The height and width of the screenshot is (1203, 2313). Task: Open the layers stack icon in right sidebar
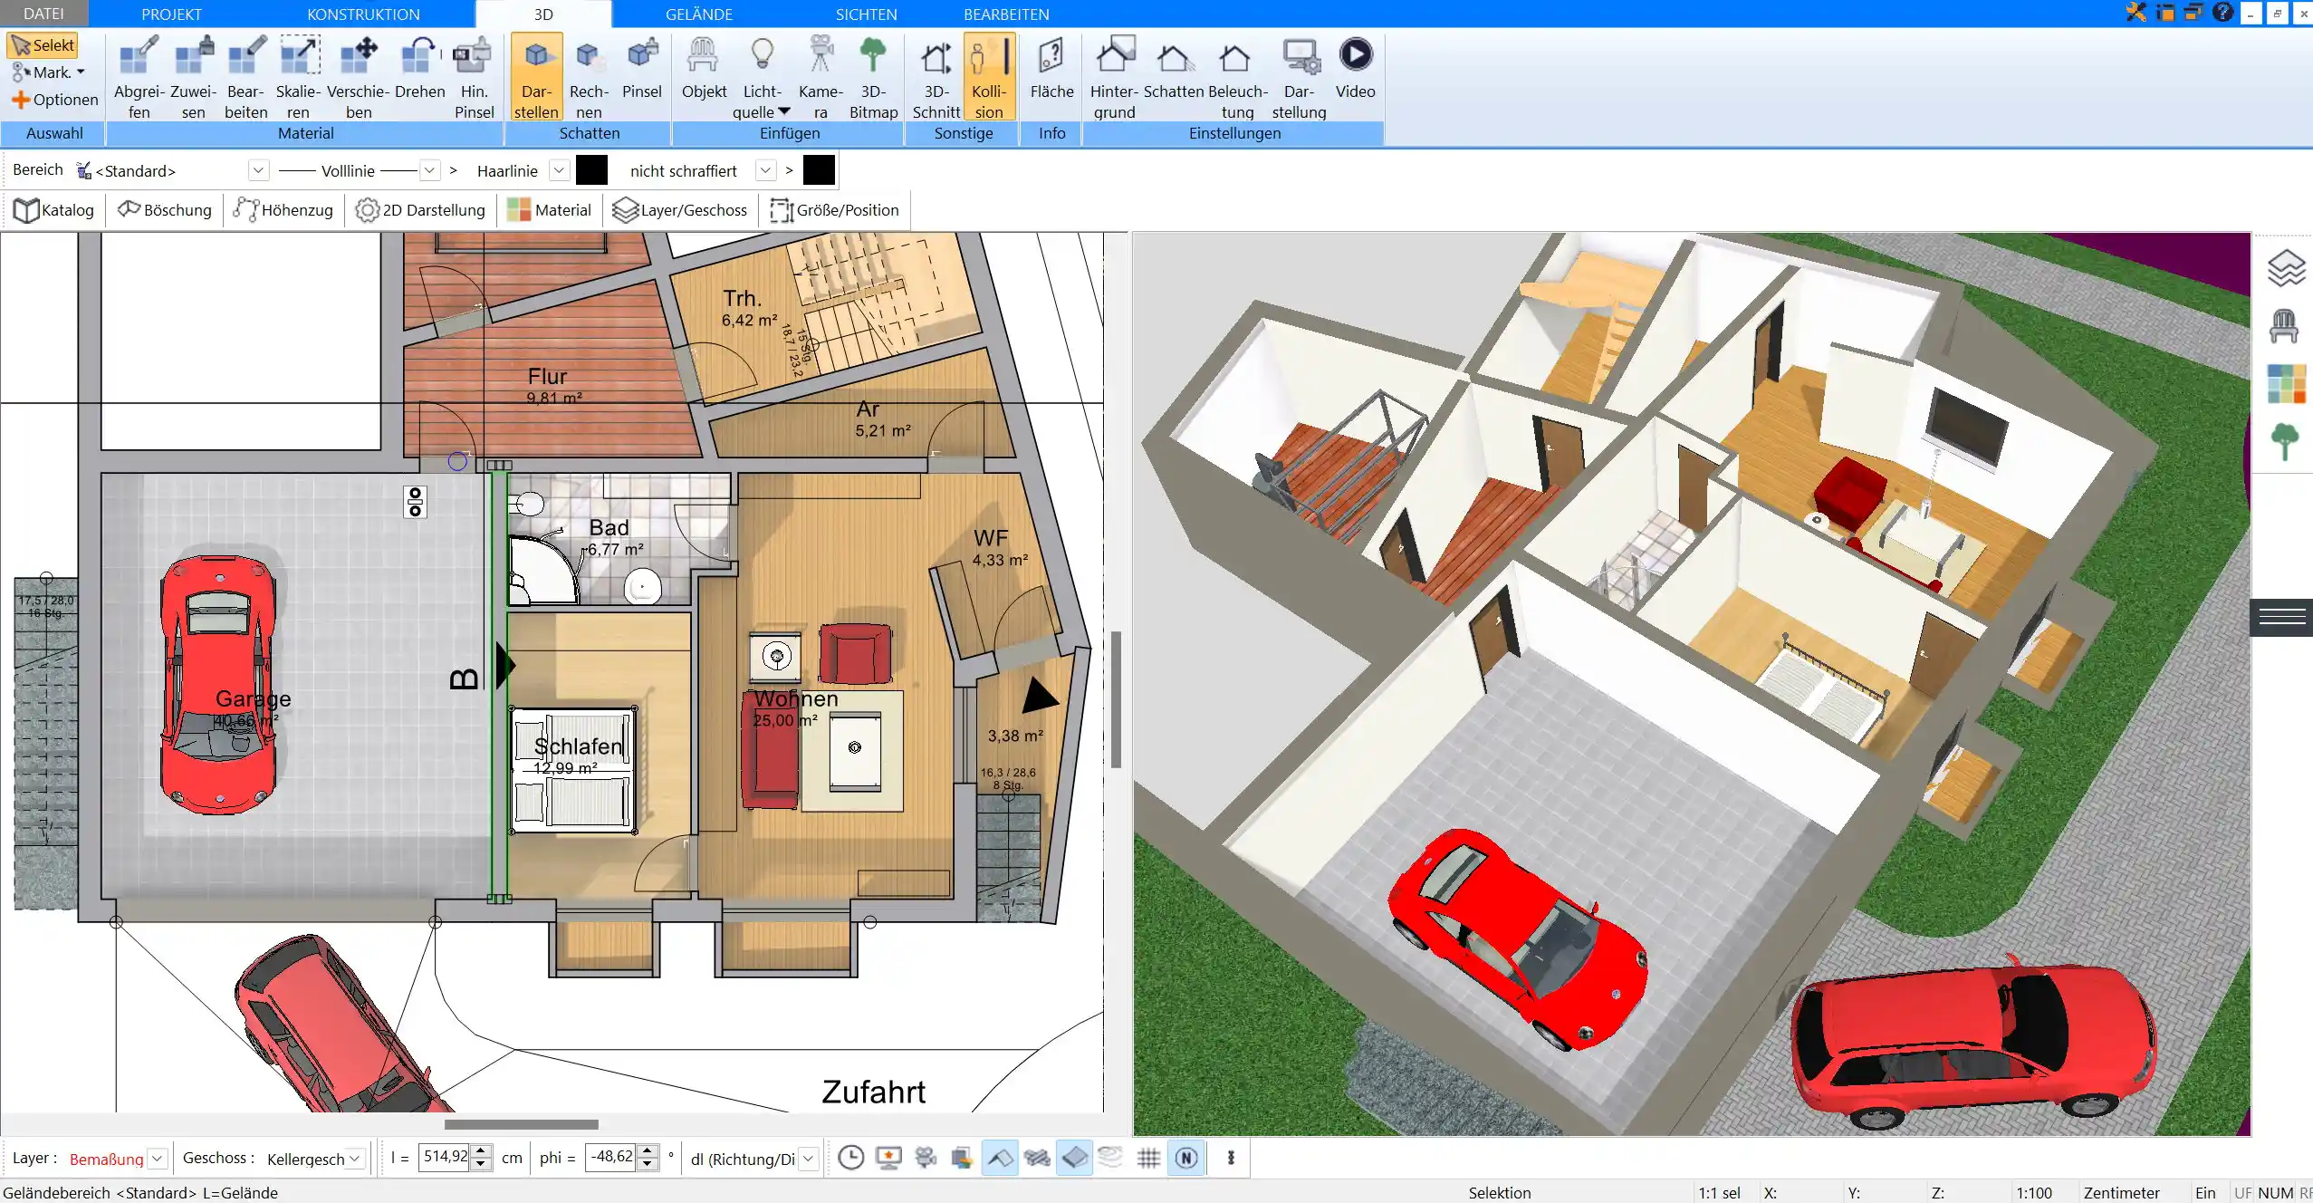2285,268
